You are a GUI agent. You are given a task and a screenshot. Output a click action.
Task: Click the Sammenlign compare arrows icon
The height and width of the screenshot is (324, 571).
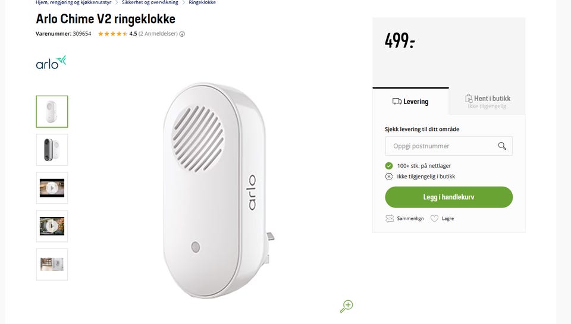click(389, 218)
